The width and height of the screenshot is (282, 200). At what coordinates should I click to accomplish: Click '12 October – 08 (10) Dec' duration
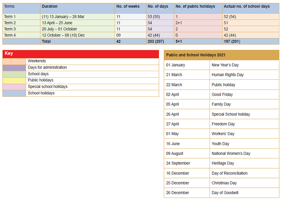click(63, 35)
